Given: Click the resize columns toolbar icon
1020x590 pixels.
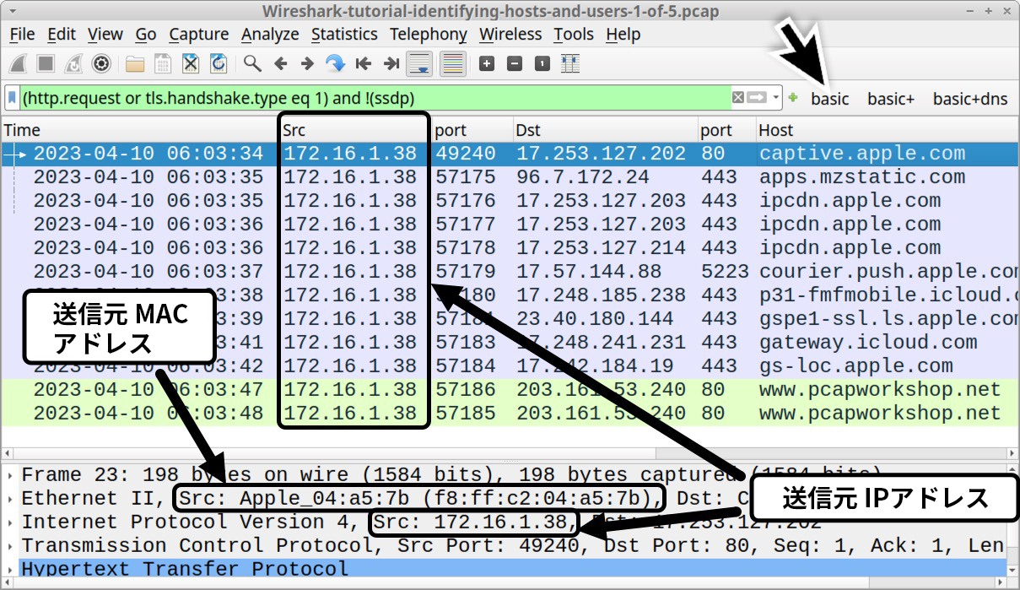Looking at the screenshot, I should (570, 63).
